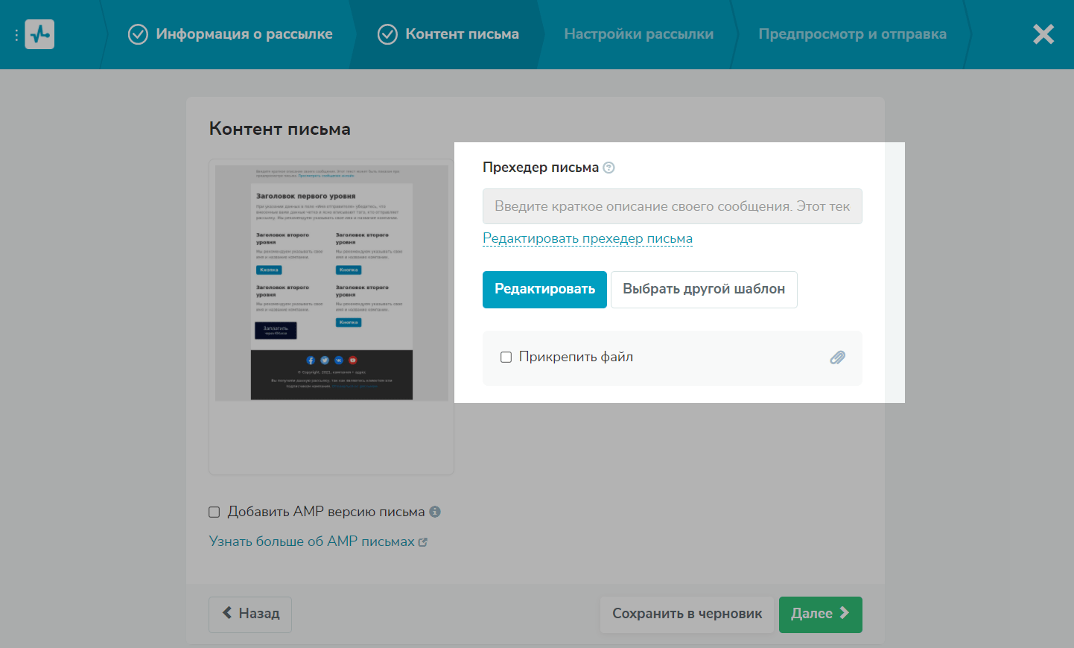Click the info icon beside AMP version checkbox
This screenshot has height=648, width=1074.
pos(435,512)
